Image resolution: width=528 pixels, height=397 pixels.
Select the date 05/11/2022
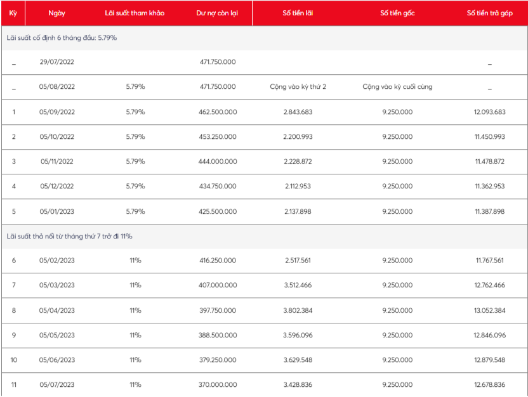[x=57, y=162]
